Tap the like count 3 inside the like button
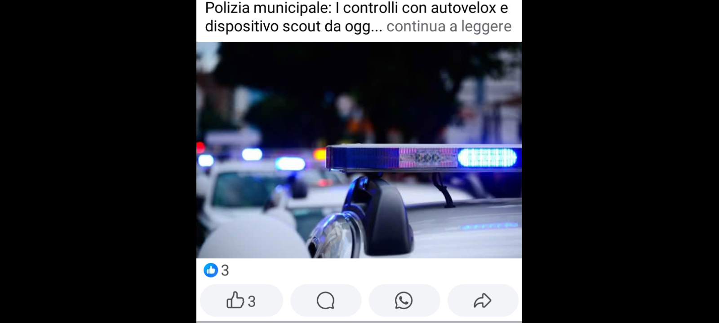 click(x=252, y=301)
